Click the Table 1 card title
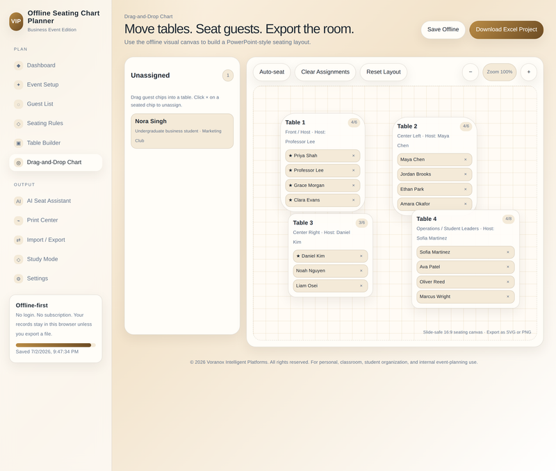The width and height of the screenshot is (556, 471). point(295,122)
